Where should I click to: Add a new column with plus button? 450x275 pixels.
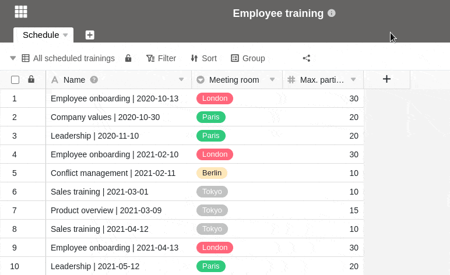pos(386,79)
